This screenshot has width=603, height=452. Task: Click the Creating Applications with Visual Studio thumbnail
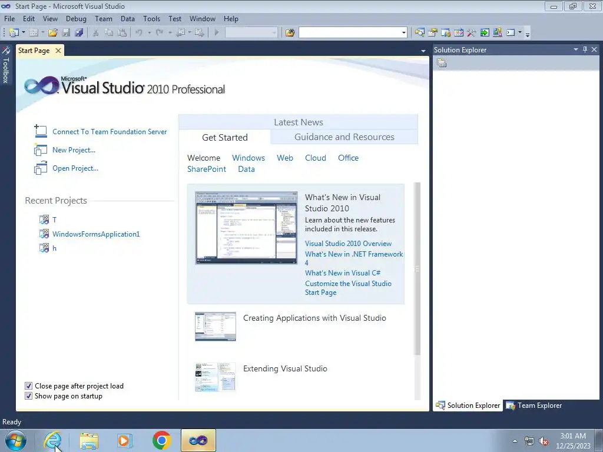click(x=216, y=327)
